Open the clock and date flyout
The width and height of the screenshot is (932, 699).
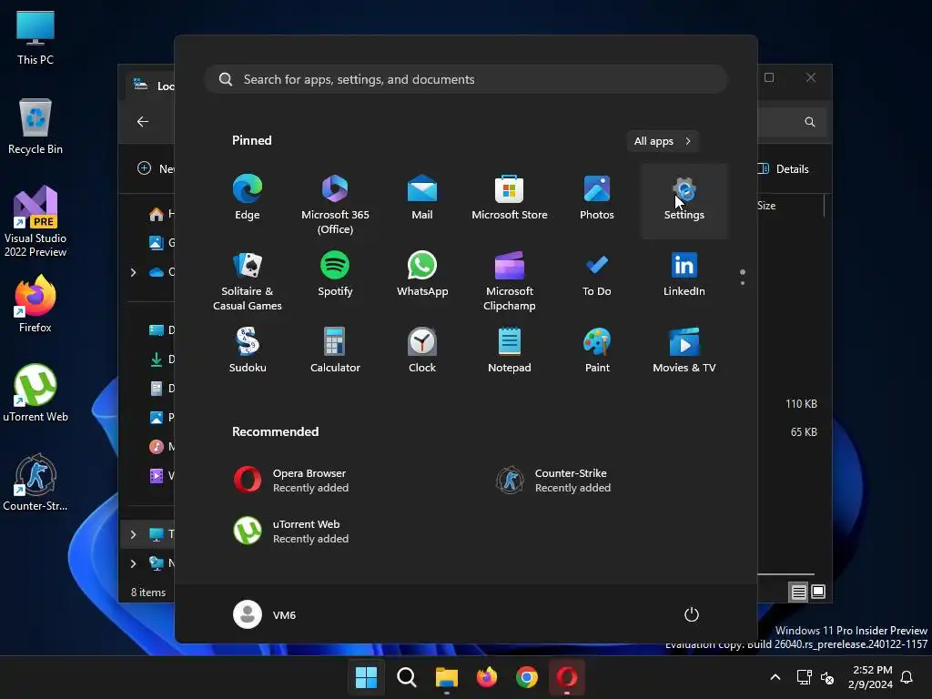click(870, 677)
